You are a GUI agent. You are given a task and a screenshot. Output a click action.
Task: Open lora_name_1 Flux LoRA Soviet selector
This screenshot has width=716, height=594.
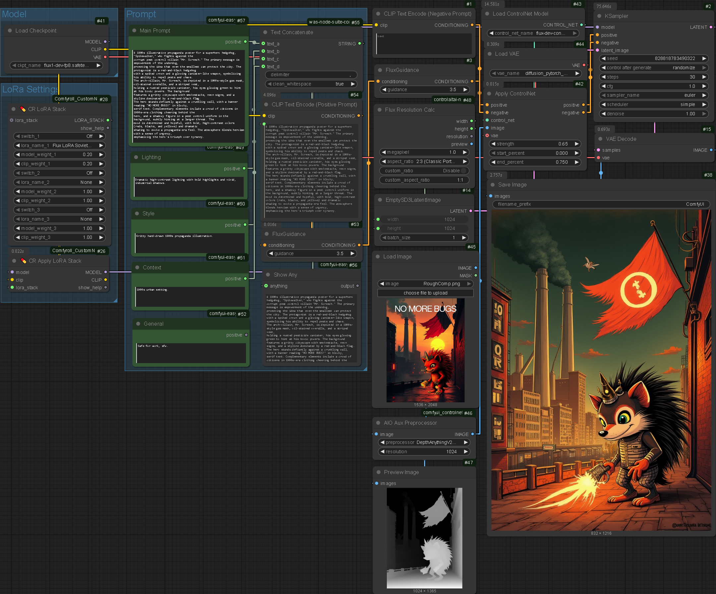pyautogui.click(x=59, y=145)
